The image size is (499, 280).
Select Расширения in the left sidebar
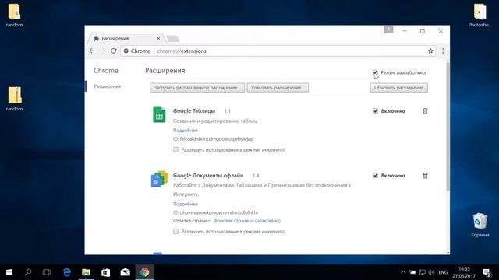tap(108, 86)
